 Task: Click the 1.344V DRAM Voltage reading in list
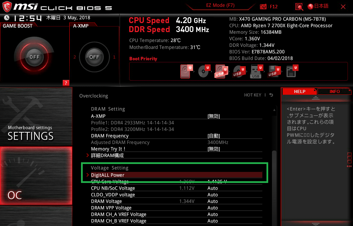(x=187, y=201)
